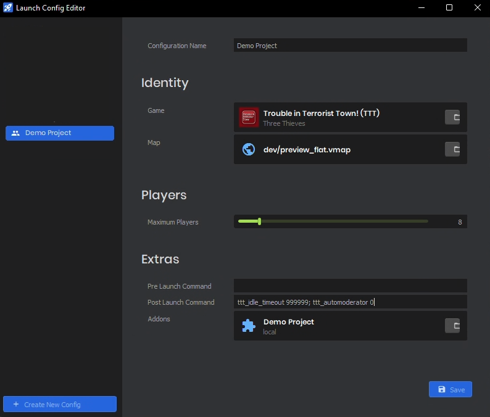Open the map browse folder button
The height and width of the screenshot is (417, 490).
452,149
